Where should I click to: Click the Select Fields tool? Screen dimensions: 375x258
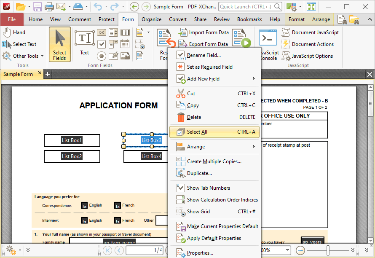(x=60, y=45)
